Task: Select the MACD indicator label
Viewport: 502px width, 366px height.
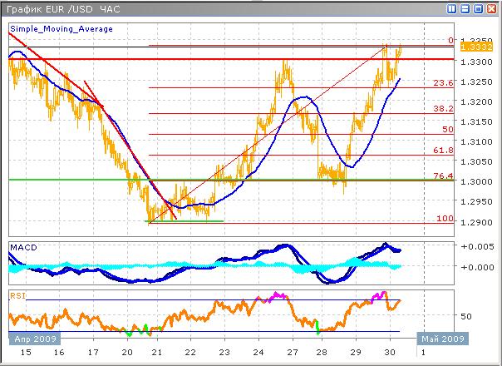Action: click(x=23, y=247)
